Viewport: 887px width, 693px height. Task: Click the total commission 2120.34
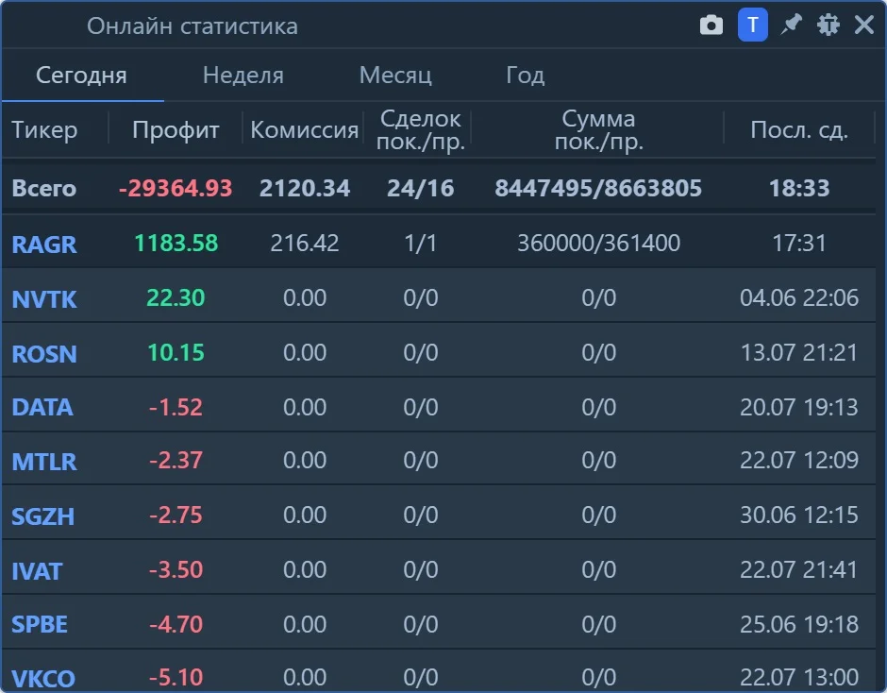(305, 189)
